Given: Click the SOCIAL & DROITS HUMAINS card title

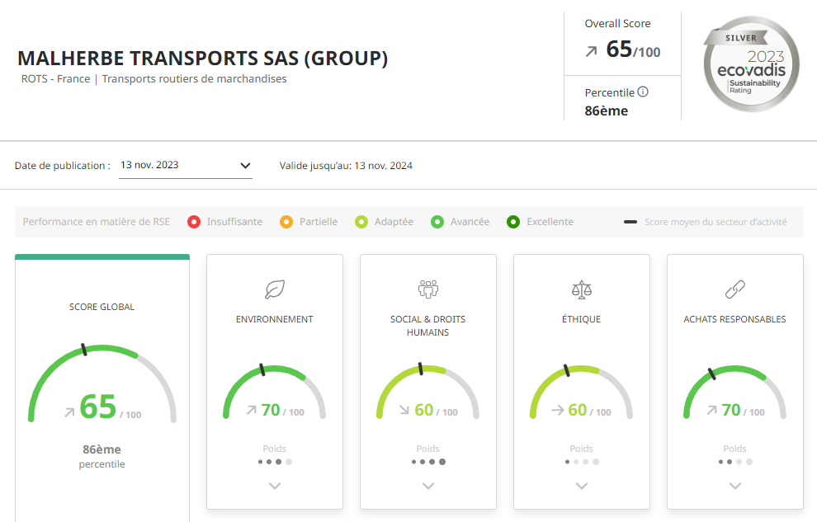Looking at the screenshot, I should [428, 326].
